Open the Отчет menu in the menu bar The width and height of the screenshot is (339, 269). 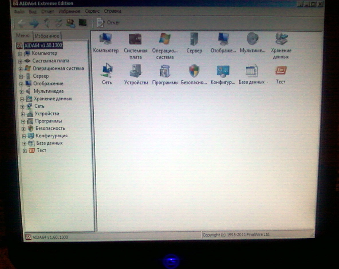[47, 11]
